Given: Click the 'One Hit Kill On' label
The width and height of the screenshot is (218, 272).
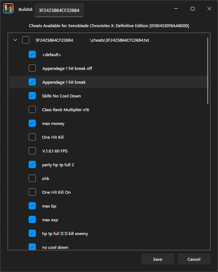Looking at the screenshot, I should tap(56, 192).
